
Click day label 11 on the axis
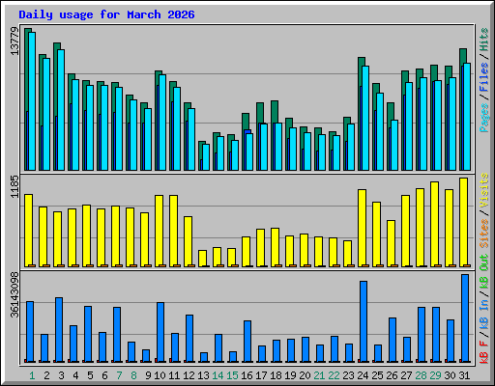(174, 375)
